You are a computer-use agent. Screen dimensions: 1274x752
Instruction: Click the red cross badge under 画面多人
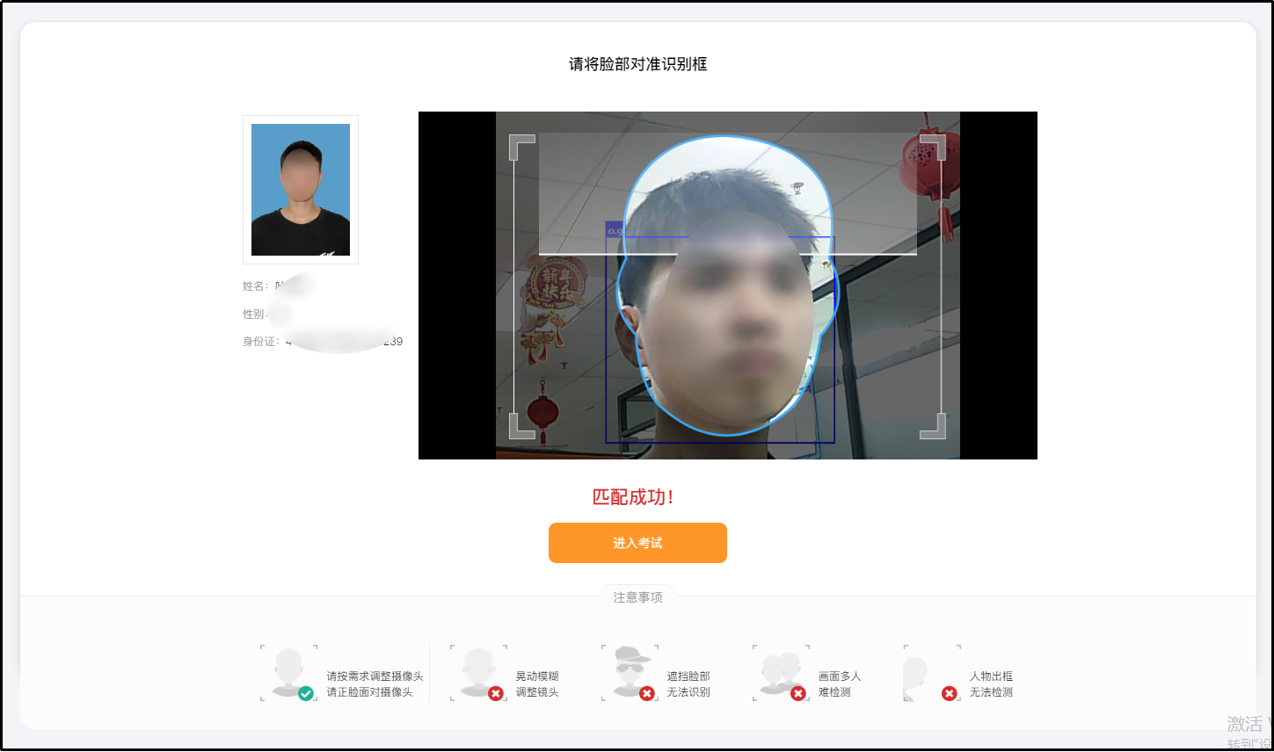(797, 693)
